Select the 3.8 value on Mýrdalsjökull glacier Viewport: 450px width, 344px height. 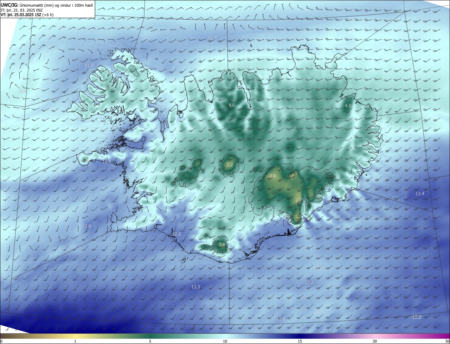pos(222,244)
